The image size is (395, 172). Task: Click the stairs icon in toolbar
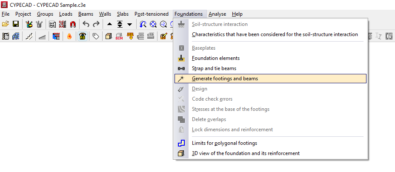tap(29, 37)
